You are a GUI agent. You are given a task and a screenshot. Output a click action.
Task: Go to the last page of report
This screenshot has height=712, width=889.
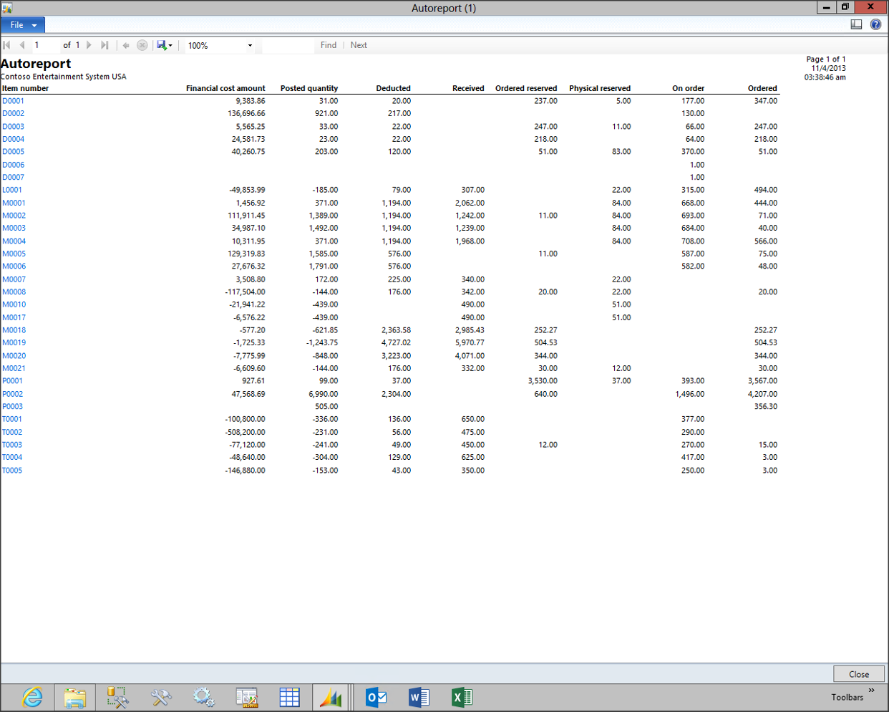105,45
